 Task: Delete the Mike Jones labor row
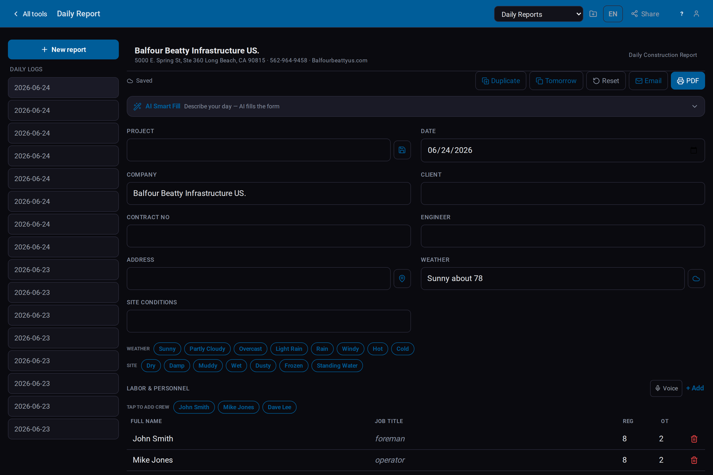click(694, 460)
